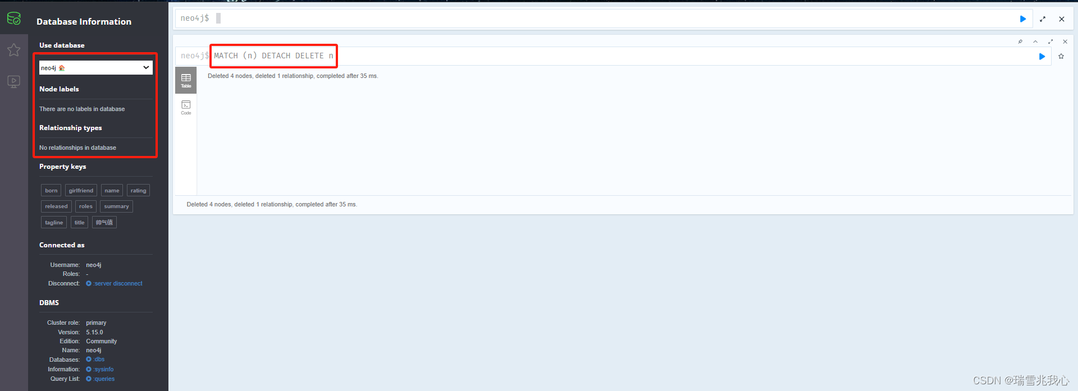
Task: Open the Guides play-screen sidebar icon
Action: (x=14, y=82)
